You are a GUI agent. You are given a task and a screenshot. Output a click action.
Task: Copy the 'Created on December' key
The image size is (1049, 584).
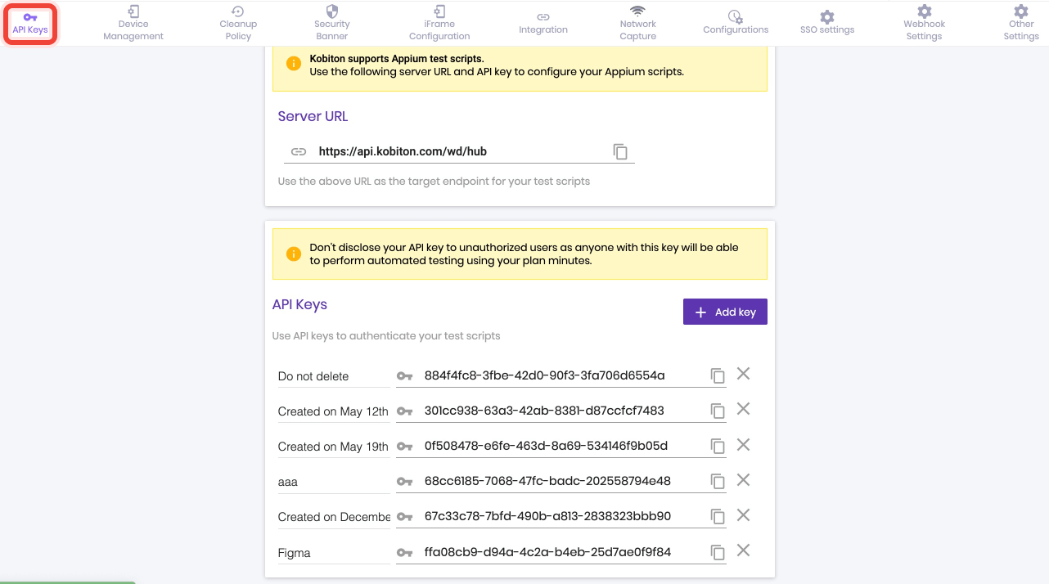click(x=718, y=516)
